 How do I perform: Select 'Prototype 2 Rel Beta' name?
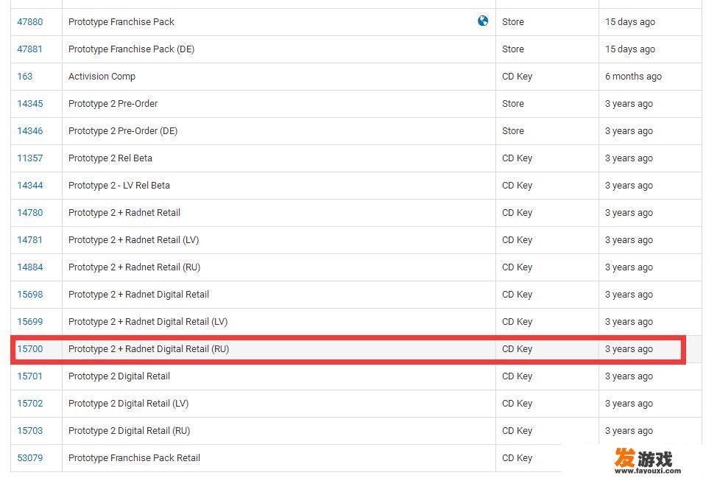110,158
